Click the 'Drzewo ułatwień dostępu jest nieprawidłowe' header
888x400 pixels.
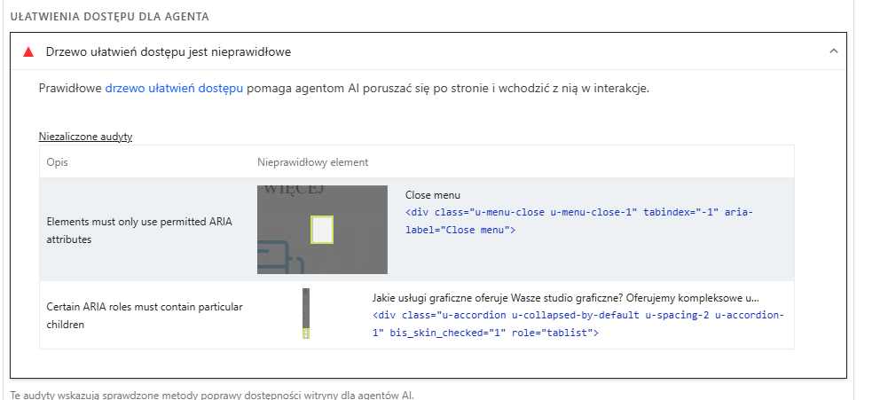tap(169, 52)
